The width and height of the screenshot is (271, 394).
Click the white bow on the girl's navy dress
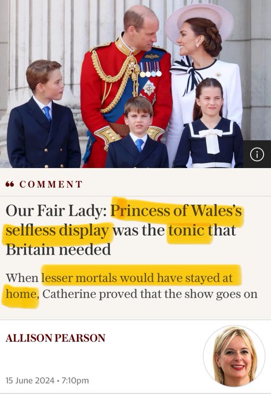[x=211, y=140]
